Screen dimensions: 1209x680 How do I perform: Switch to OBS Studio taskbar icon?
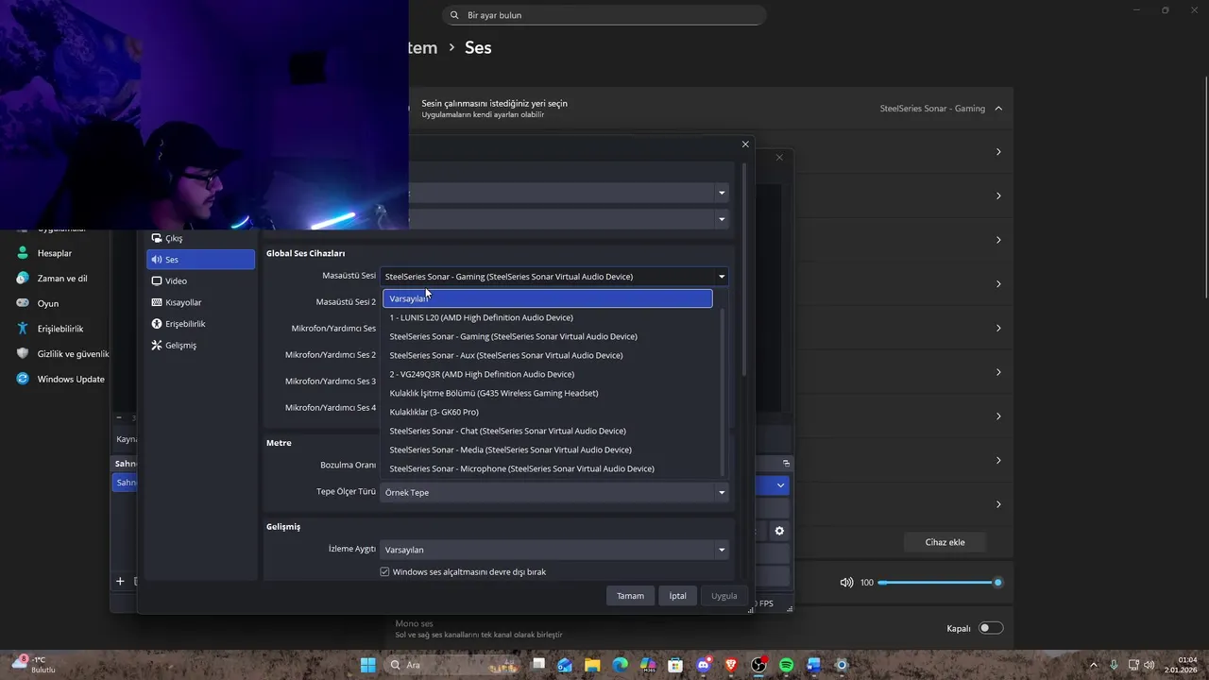pos(758,665)
